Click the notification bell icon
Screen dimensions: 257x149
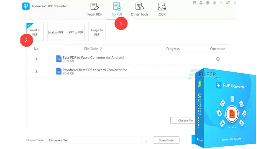(208, 3)
